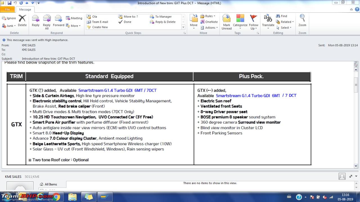Image resolution: width=360 pixels, height=202 pixels.
Task: Click Find in the Editing group
Action: (x=282, y=16)
